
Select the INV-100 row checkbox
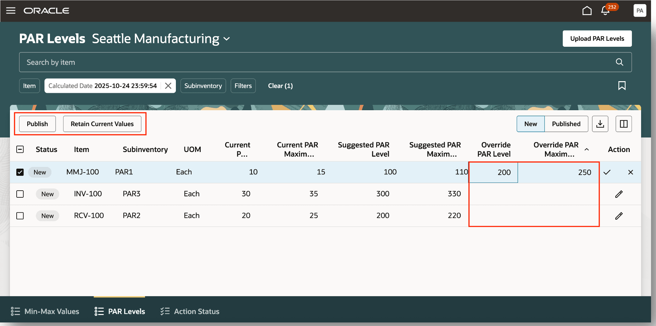[x=20, y=194]
